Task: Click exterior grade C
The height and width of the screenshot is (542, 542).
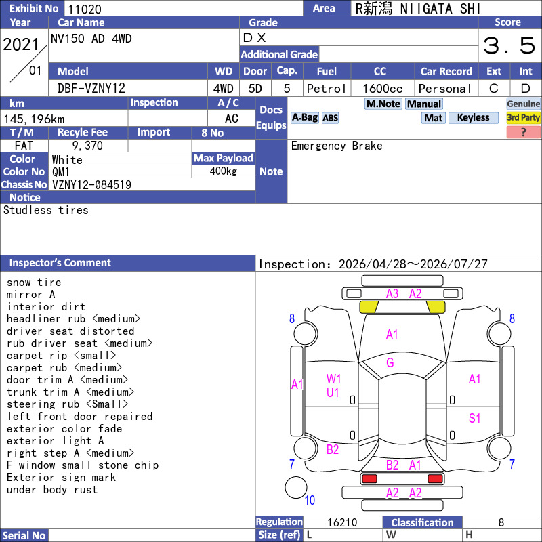Action: (494, 89)
